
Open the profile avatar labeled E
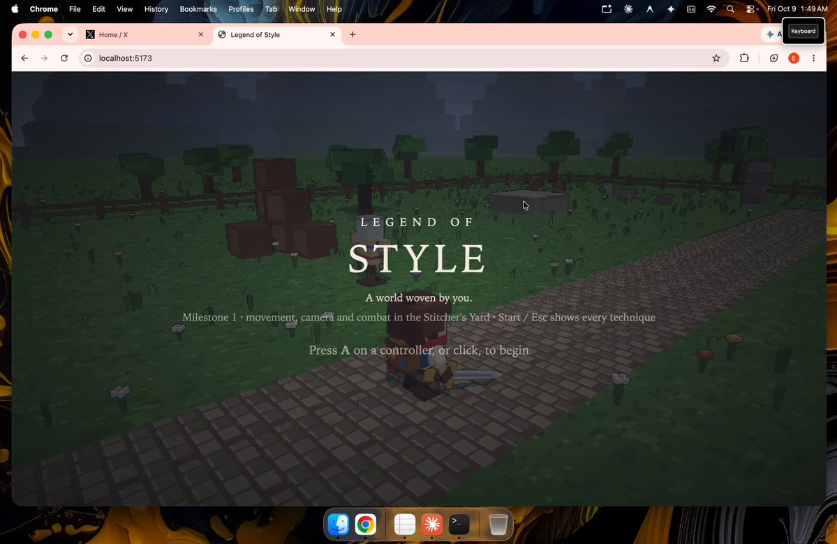(794, 58)
